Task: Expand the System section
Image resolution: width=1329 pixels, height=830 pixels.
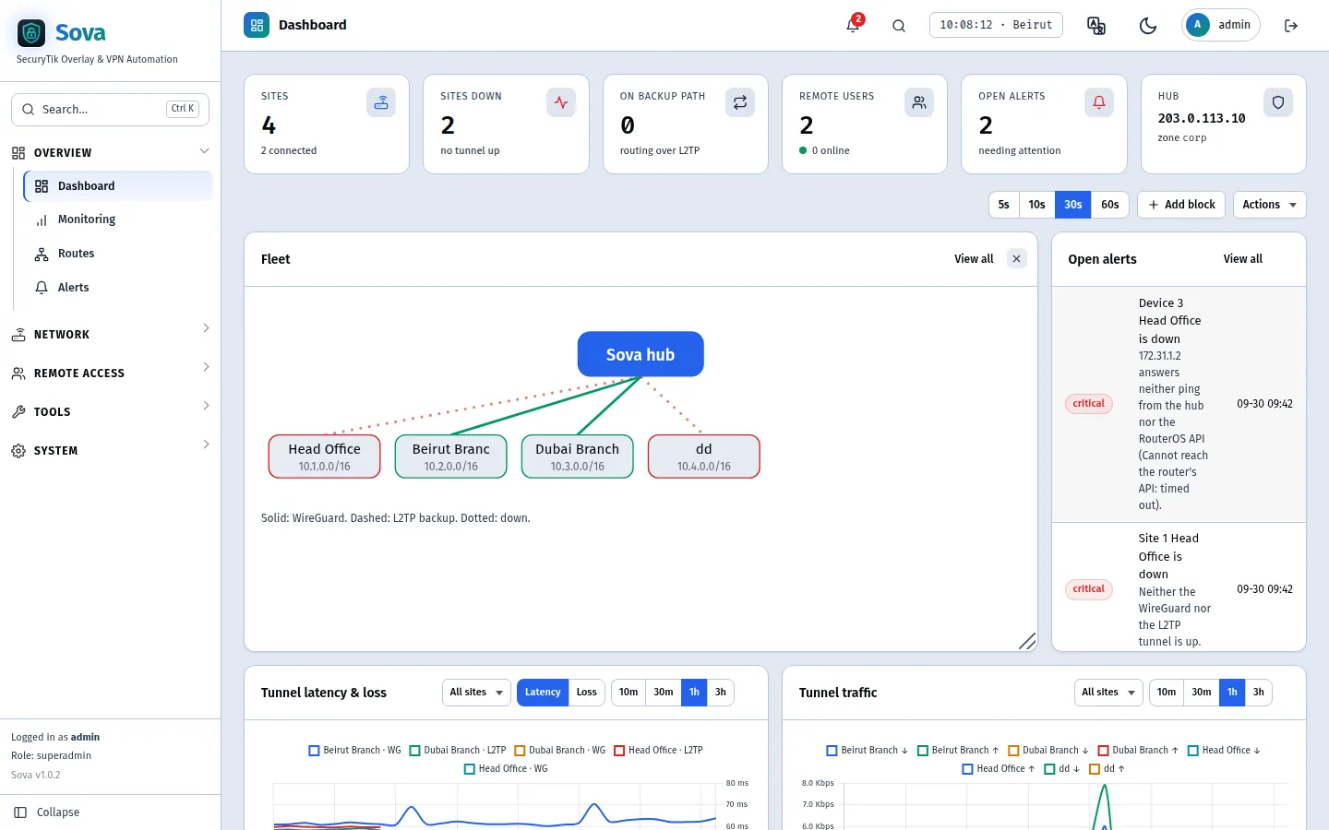Action: point(111,451)
